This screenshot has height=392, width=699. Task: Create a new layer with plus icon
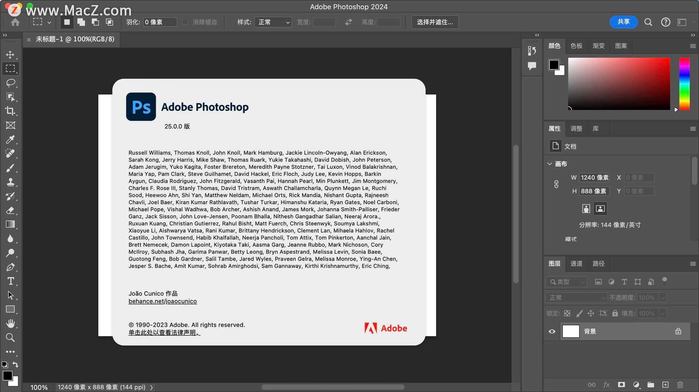click(666, 385)
